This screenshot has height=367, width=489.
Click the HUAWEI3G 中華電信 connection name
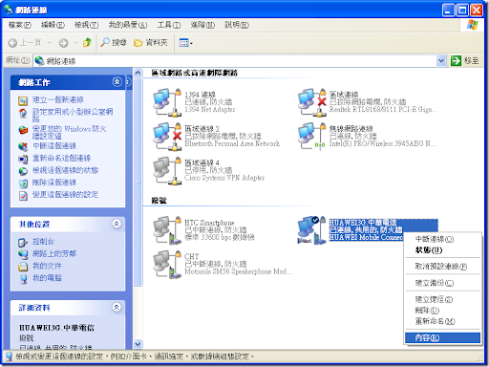[363, 223]
